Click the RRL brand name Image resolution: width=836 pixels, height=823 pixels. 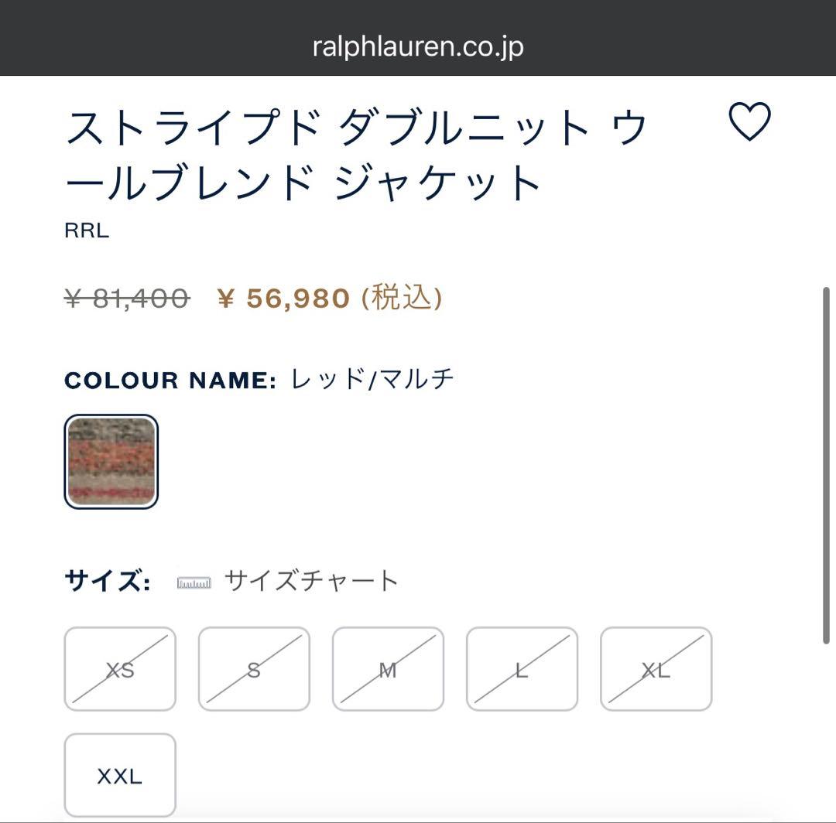pos(85,230)
